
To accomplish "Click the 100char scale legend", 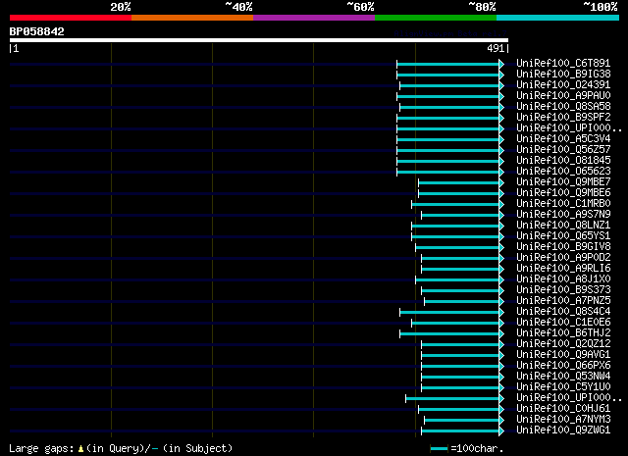I will (467, 448).
